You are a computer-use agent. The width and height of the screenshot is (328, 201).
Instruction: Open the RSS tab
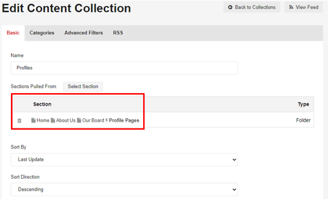[118, 33]
